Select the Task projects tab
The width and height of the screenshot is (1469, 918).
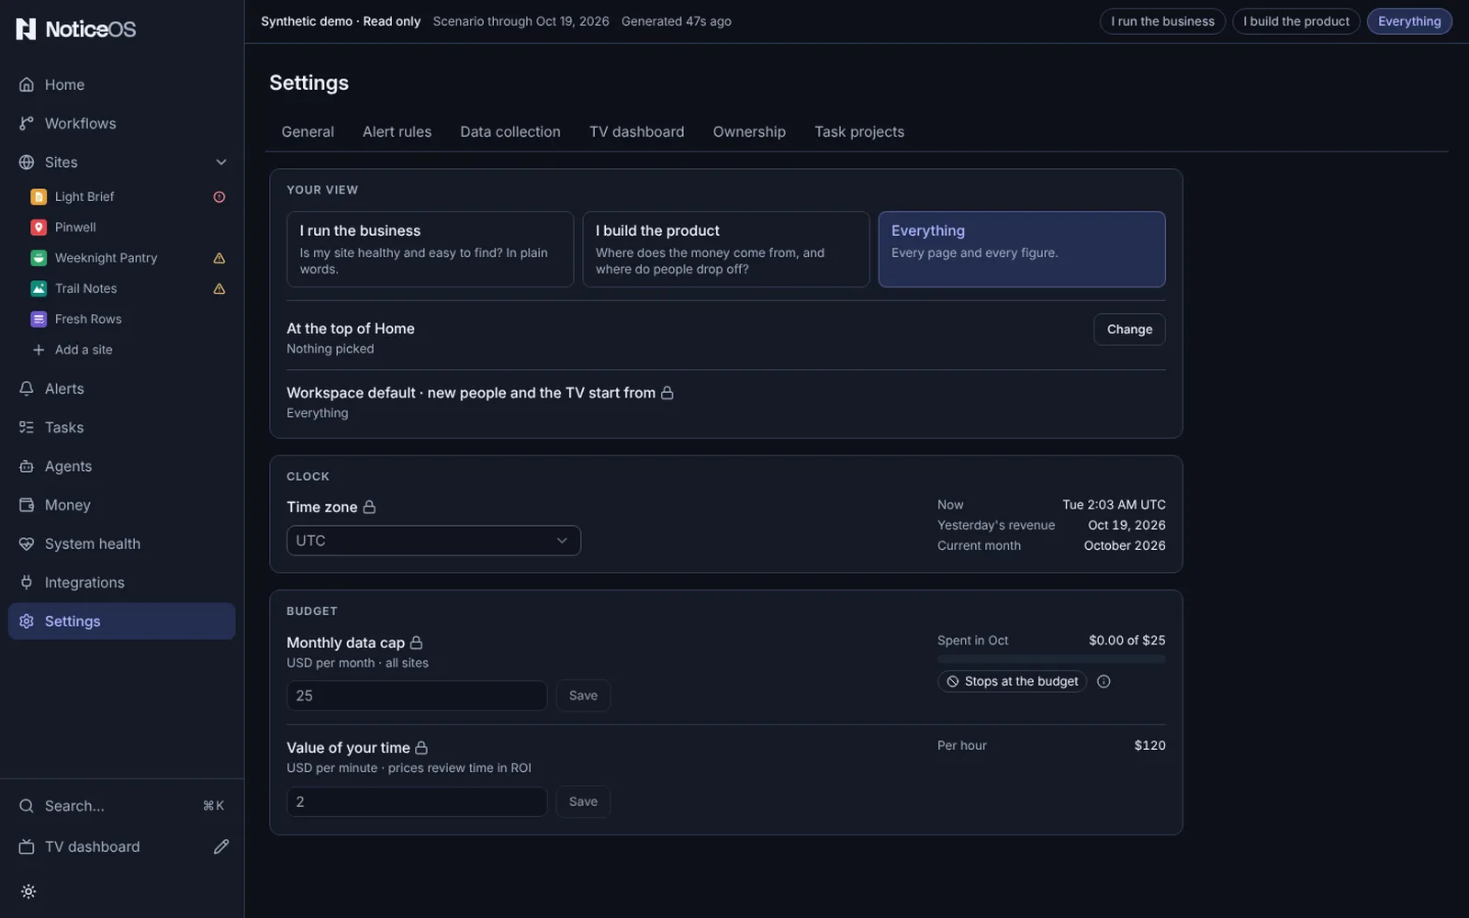click(859, 132)
